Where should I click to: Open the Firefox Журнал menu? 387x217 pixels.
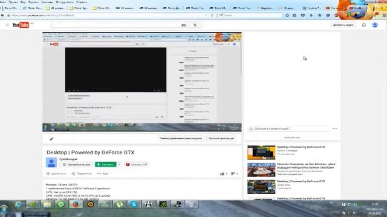coord(33,2)
